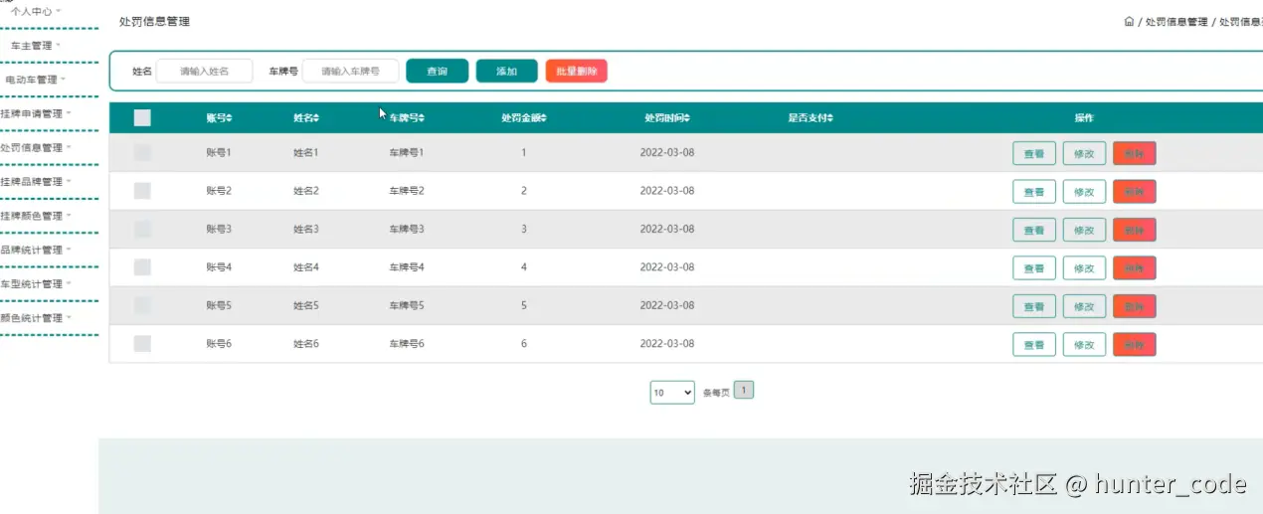Expand the 挂牌申请管理 sidebar menu
1263x514 pixels.
click(36, 113)
